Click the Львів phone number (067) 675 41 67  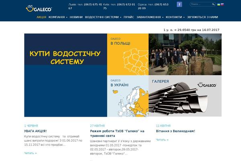85,6
